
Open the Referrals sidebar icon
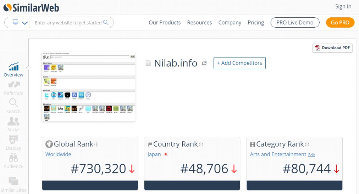coord(13,85)
